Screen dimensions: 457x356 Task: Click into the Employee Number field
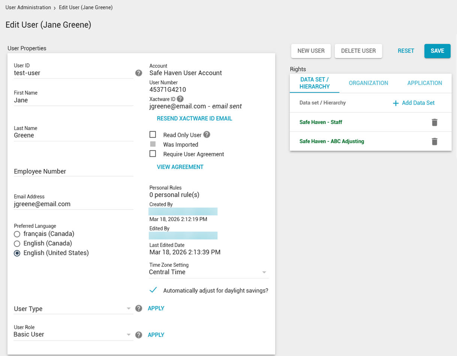(73, 171)
